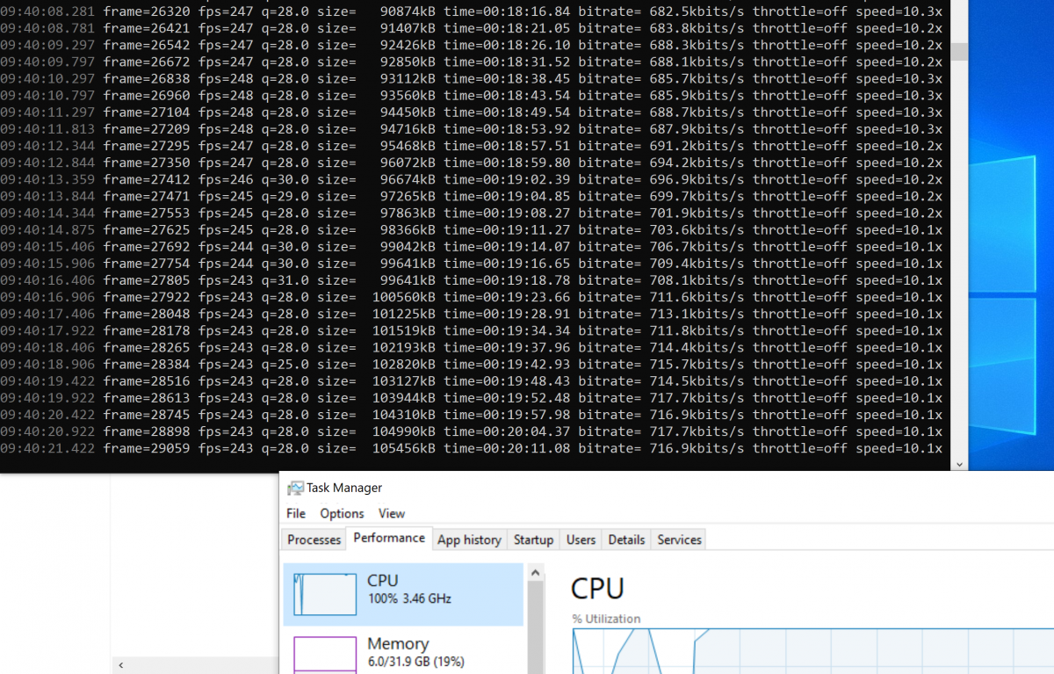Open the View menu in Task Manager
Image resolution: width=1054 pixels, height=674 pixels.
392,513
